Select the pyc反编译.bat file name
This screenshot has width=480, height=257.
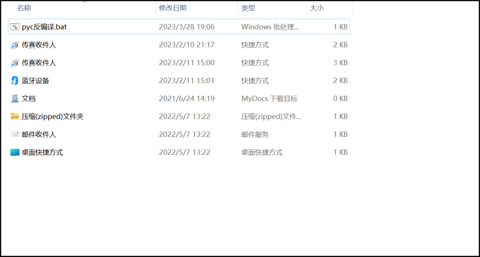44,27
